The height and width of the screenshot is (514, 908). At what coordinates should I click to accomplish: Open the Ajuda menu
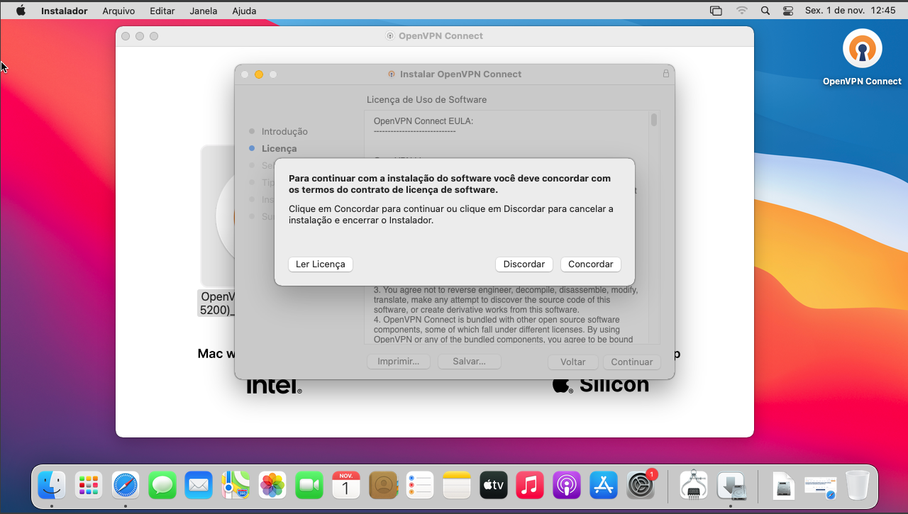pos(244,11)
